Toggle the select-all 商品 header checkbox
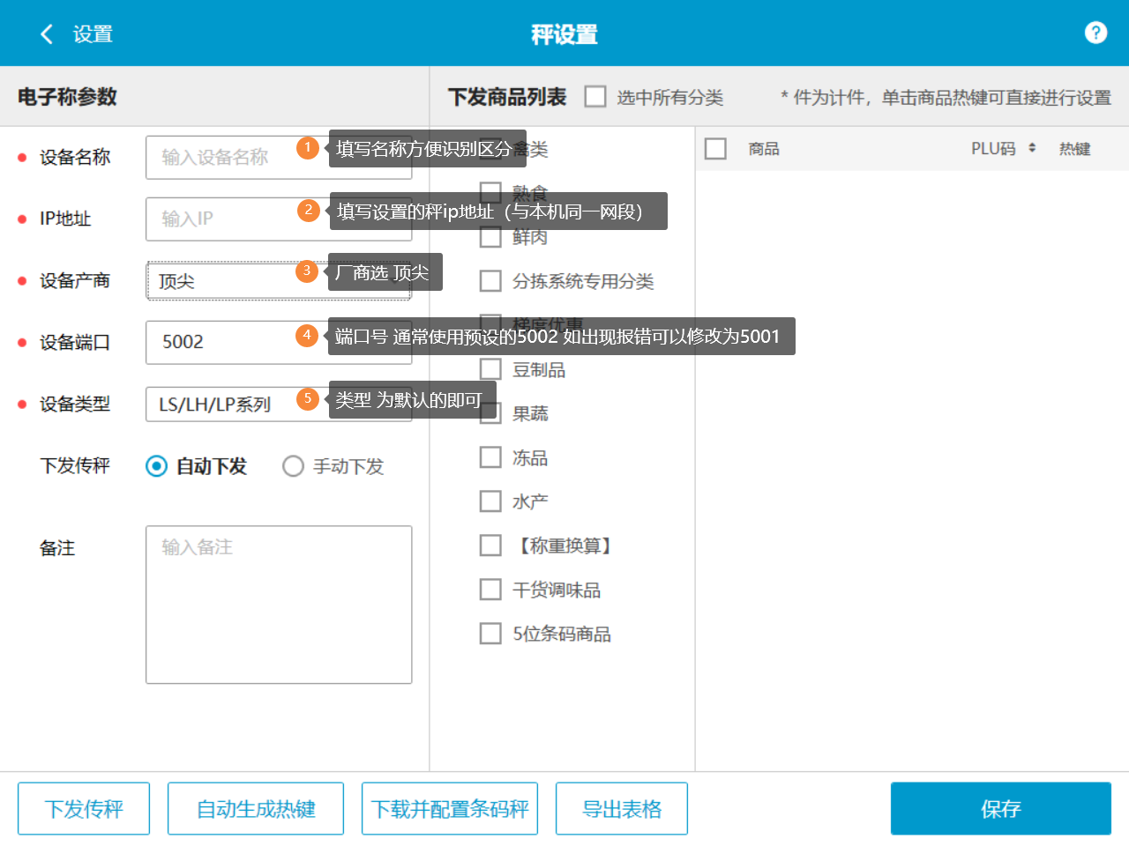 [x=715, y=149]
